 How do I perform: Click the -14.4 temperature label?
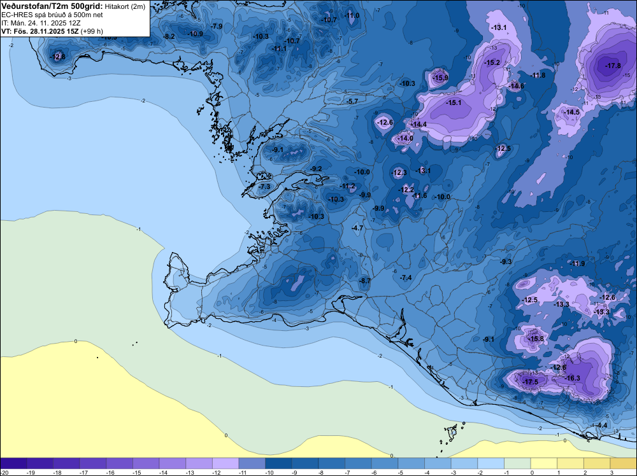(419, 124)
